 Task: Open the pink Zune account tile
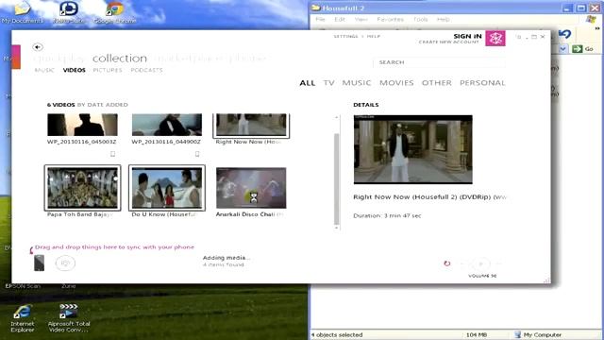point(495,39)
